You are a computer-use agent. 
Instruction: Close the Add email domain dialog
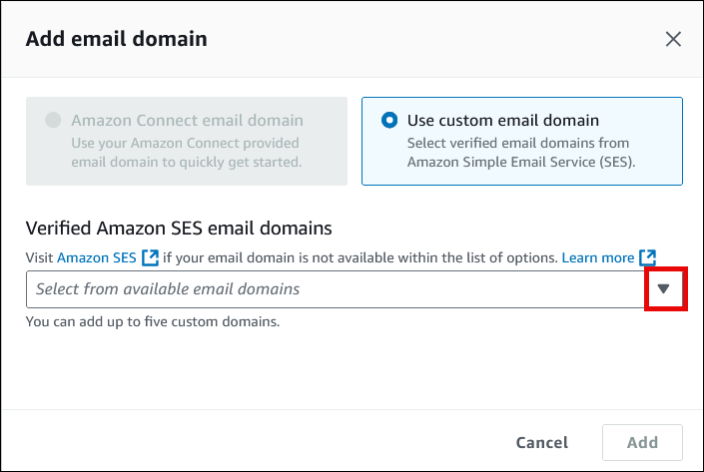[673, 39]
